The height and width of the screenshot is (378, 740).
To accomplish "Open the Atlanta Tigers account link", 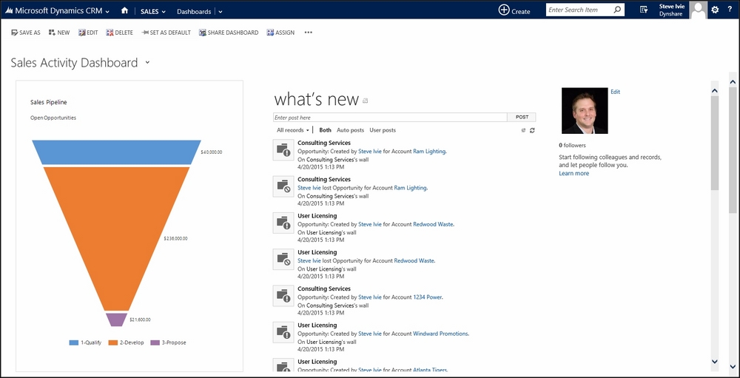I will pyautogui.click(x=429, y=370).
